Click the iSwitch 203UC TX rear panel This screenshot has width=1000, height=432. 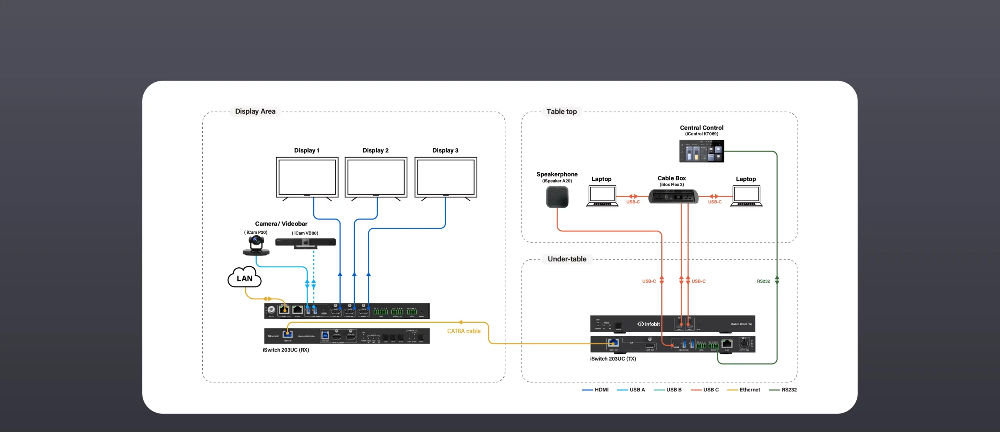coord(673,344)
